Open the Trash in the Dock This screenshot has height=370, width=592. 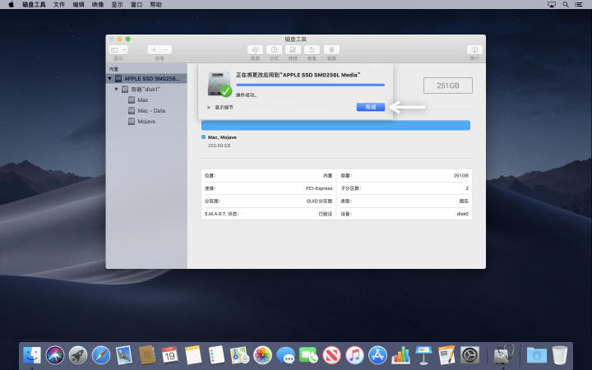(560, 355)
